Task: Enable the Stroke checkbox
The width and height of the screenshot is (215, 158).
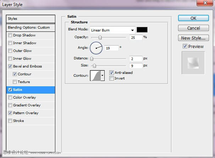Action: (x=10, y=121)
